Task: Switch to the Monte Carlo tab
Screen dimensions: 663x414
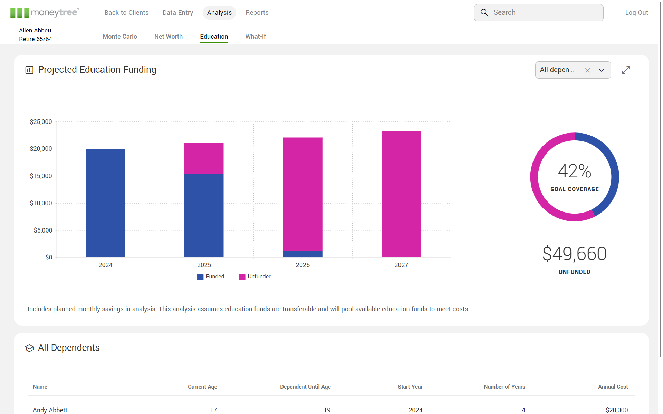Action: 120,37
